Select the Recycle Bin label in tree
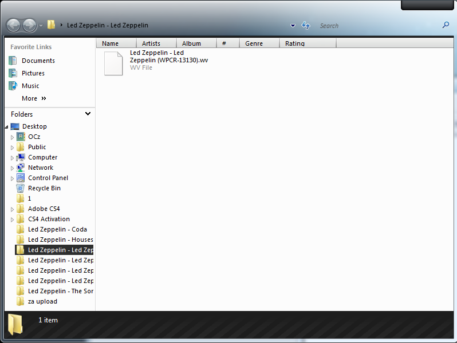Screen dimensions: 457x343 tap(44, 188)
